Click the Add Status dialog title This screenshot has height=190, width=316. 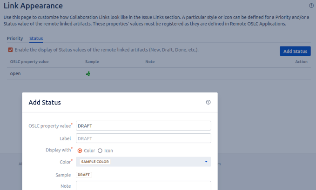pyautogui.click(x=45, y=103)
